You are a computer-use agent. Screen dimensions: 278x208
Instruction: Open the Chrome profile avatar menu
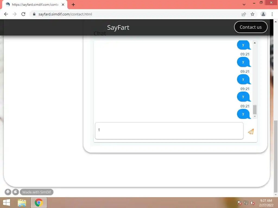click(x=263, y=14)
